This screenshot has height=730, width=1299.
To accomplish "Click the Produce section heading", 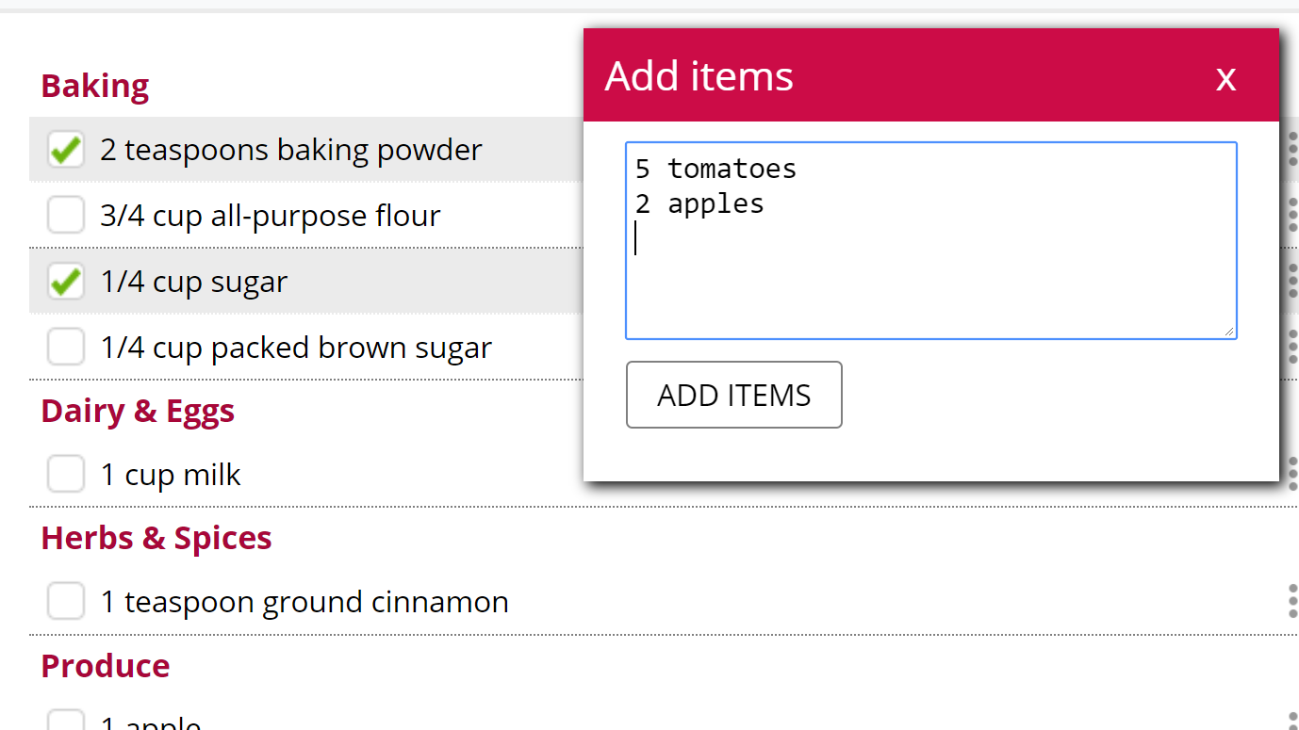I will (x=106, y=666).
